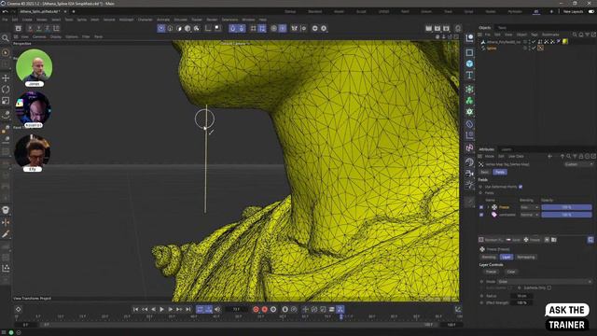Click the Clear button under Layer Controls

coord(511,272)
